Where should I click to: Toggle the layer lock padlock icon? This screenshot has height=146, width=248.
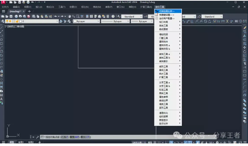coord(17,21)
